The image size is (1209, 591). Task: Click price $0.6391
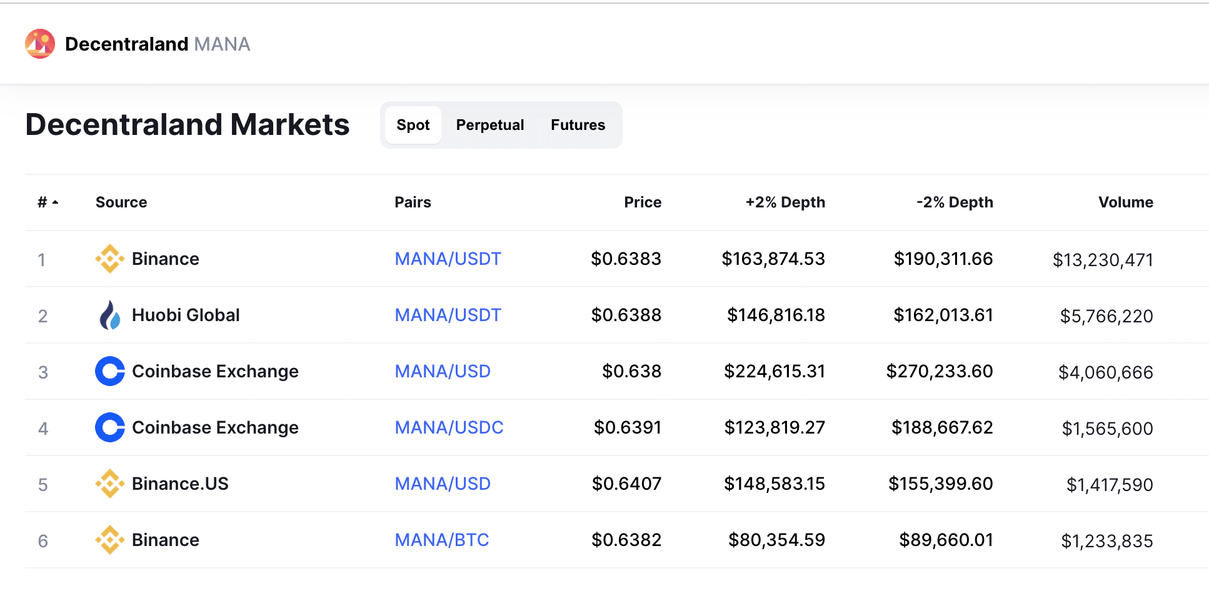pyautogui.click(x=628, y=427)
